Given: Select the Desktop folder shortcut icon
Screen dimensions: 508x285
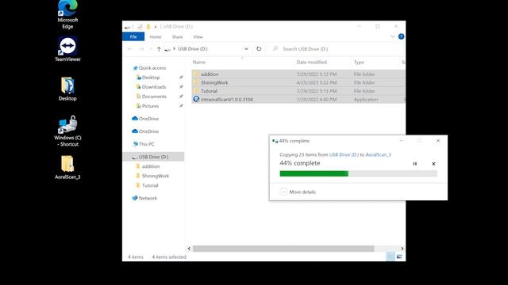Looking at the screenshot, I should pos(67,89).
